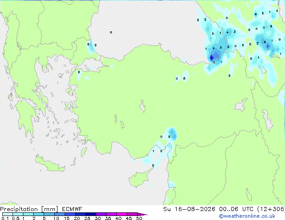Viewport: 285px width, 220px height.
Task: Click the 10–15 mm legend color swatch
Action: [60, 214]
